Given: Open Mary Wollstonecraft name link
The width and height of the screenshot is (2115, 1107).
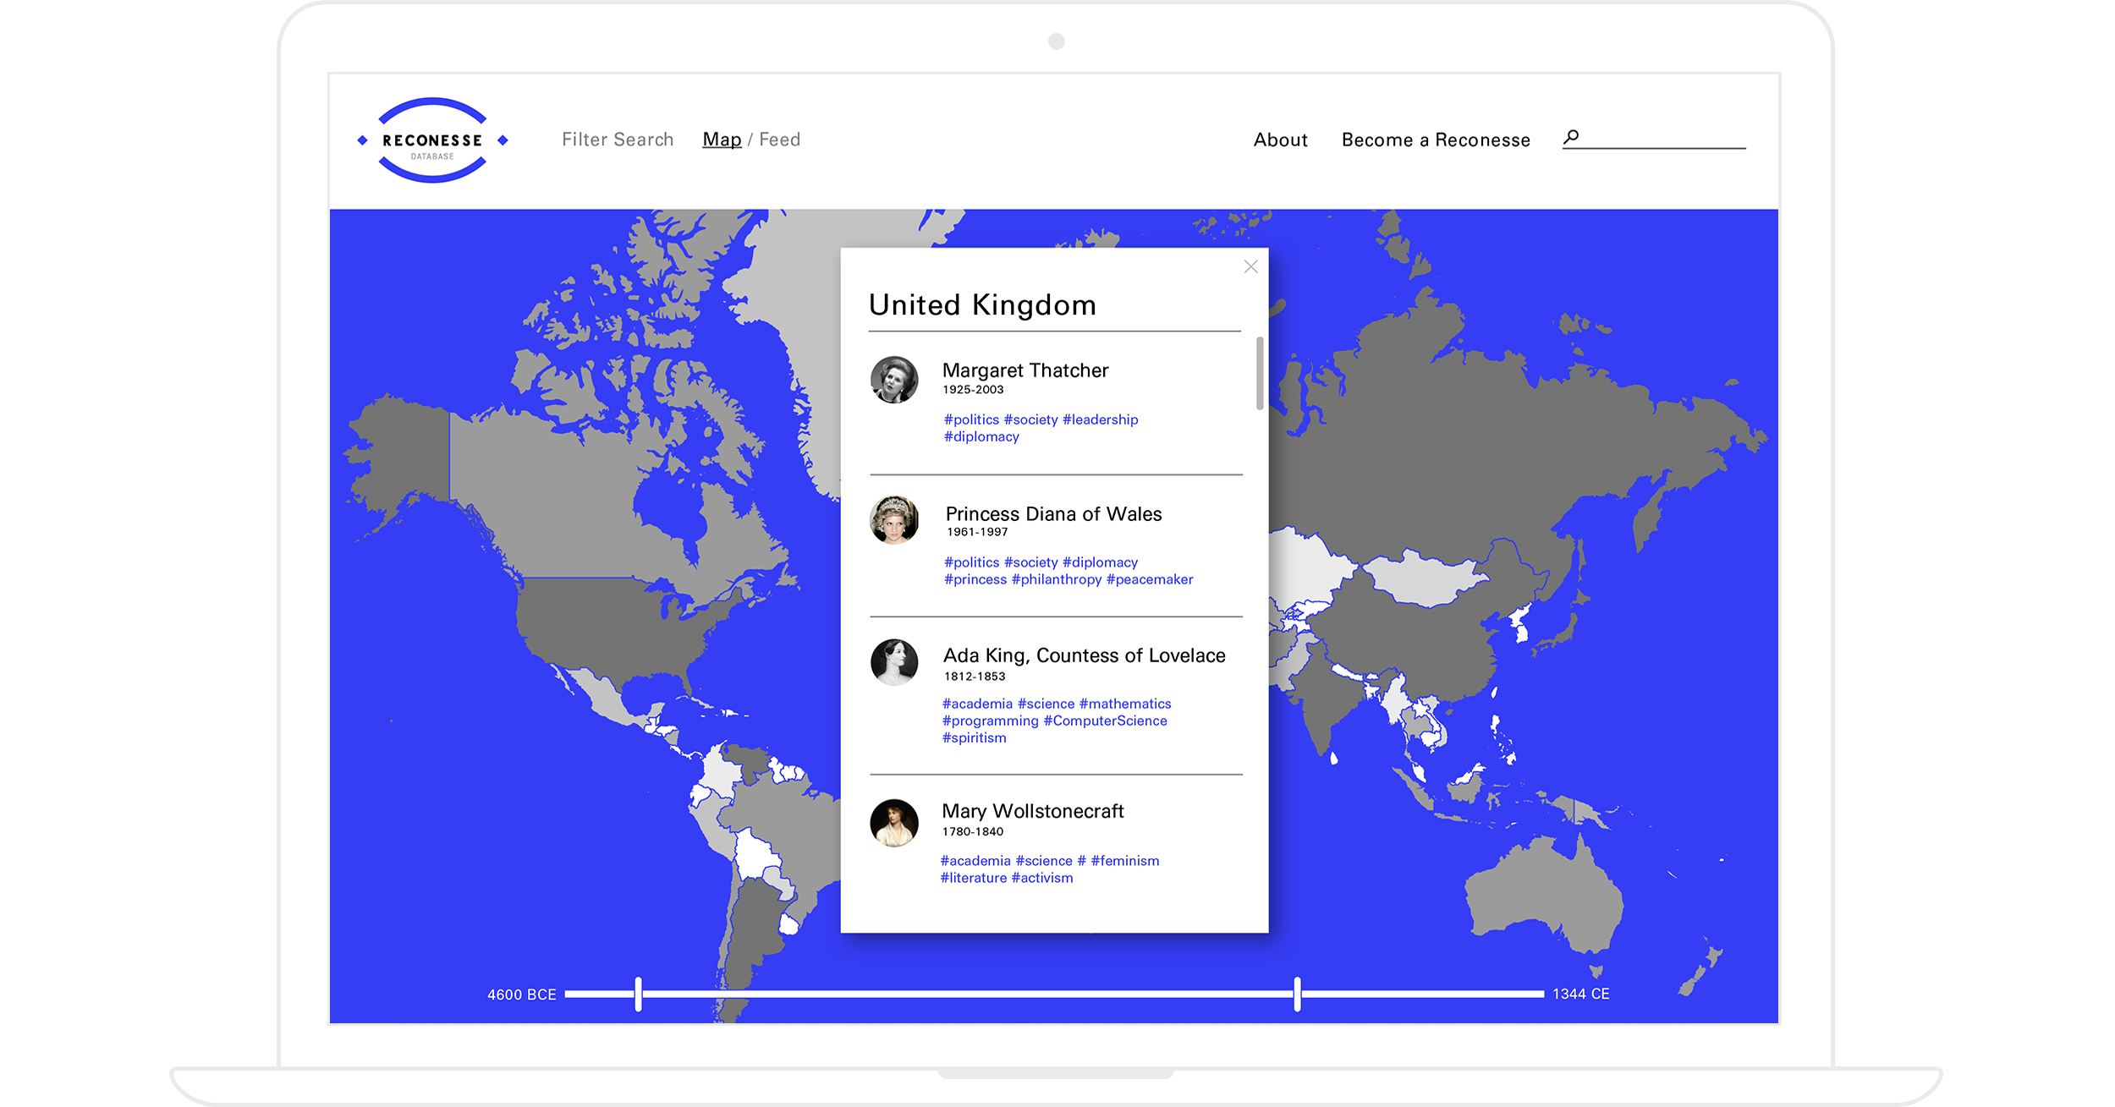Looking at the screenshot, I should coord(1032,811).
